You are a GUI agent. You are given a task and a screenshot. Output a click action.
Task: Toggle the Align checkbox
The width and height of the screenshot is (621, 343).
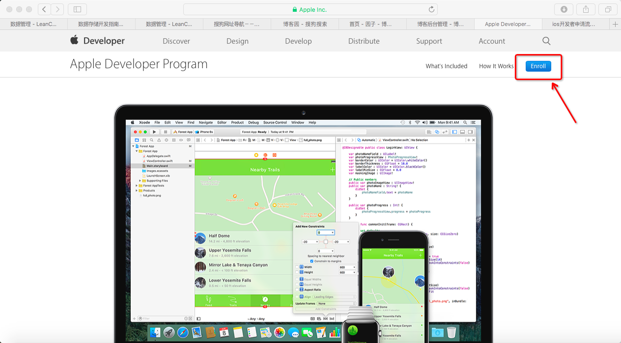click(x=297, y=297)
